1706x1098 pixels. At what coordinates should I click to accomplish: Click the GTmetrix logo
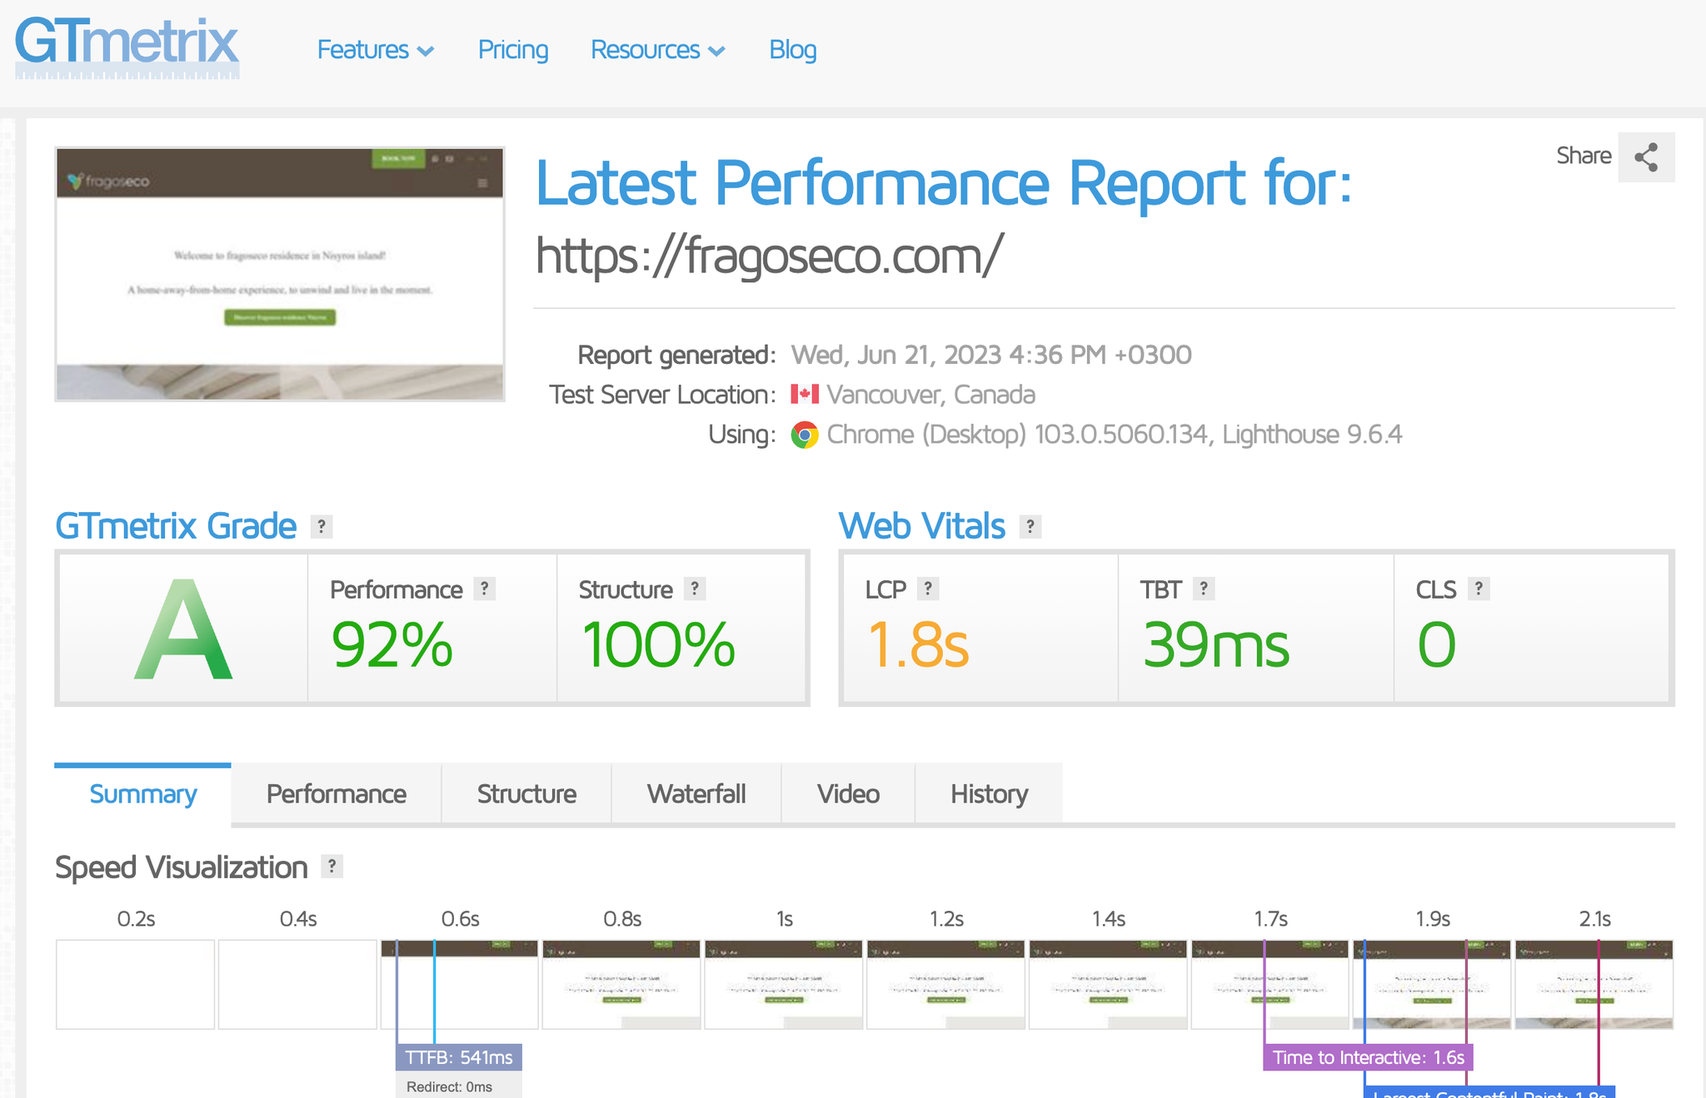coord(127,47)
